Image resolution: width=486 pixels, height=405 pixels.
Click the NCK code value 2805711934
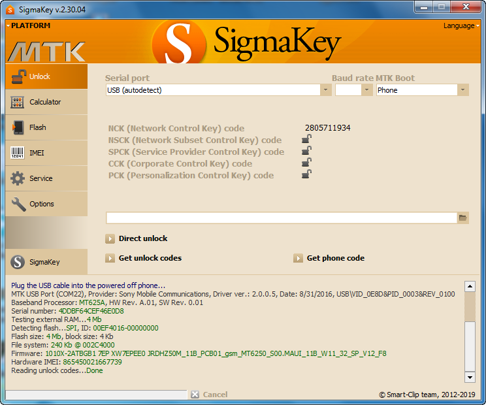click(x=328, y=128)
